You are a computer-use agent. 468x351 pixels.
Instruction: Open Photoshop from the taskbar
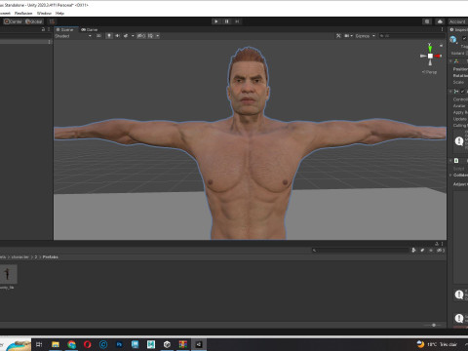point(119,344)
